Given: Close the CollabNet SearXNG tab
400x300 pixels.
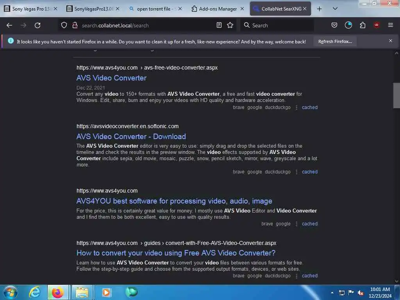Looking at the screenshot, I should pos(305,9).
